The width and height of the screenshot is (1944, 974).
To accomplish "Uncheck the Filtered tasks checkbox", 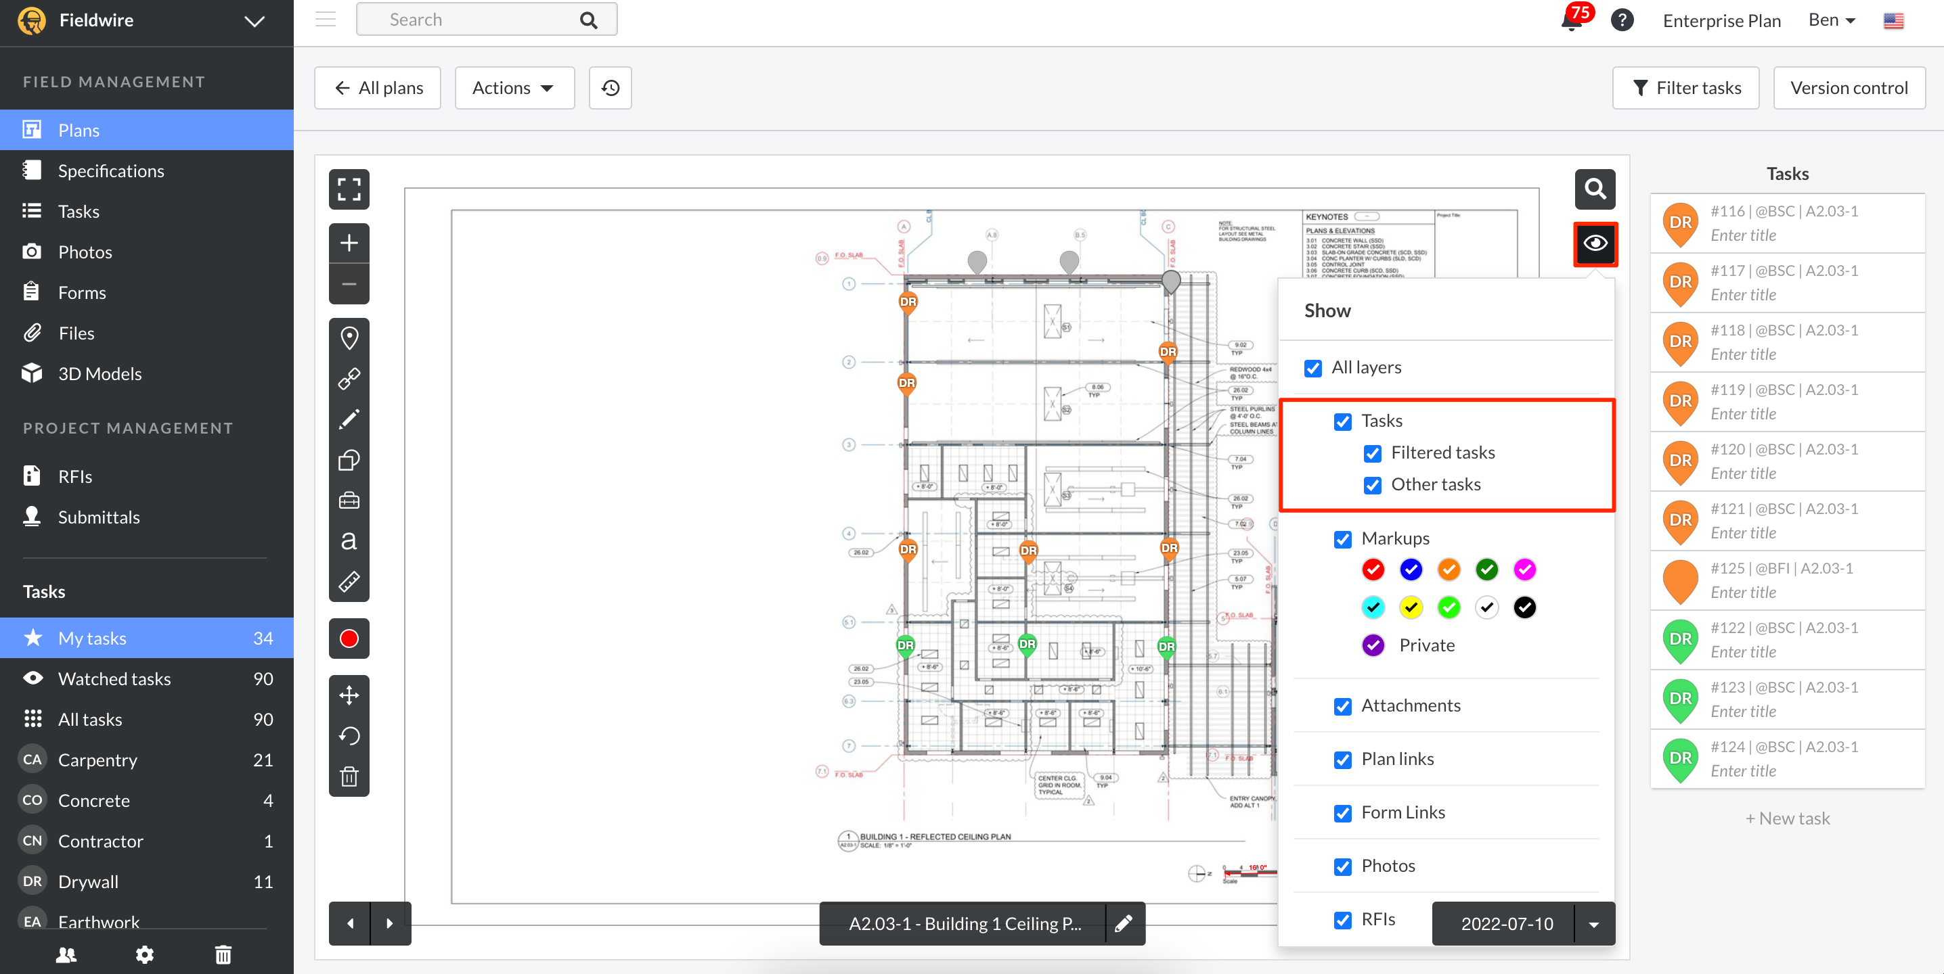I will pos(1373,454).
